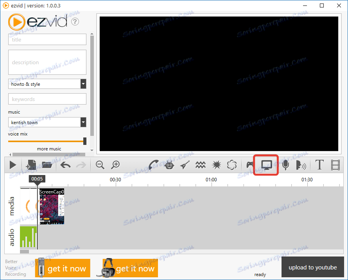Zoom in the timeline with magnifier plus

coord(115,165)
